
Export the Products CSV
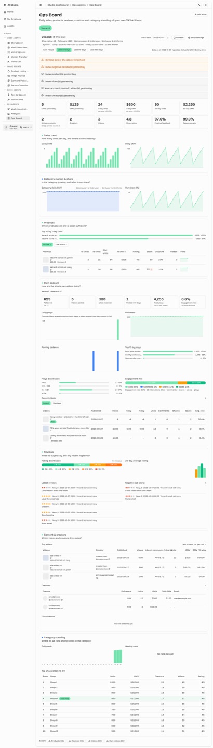tap(57, 741)
